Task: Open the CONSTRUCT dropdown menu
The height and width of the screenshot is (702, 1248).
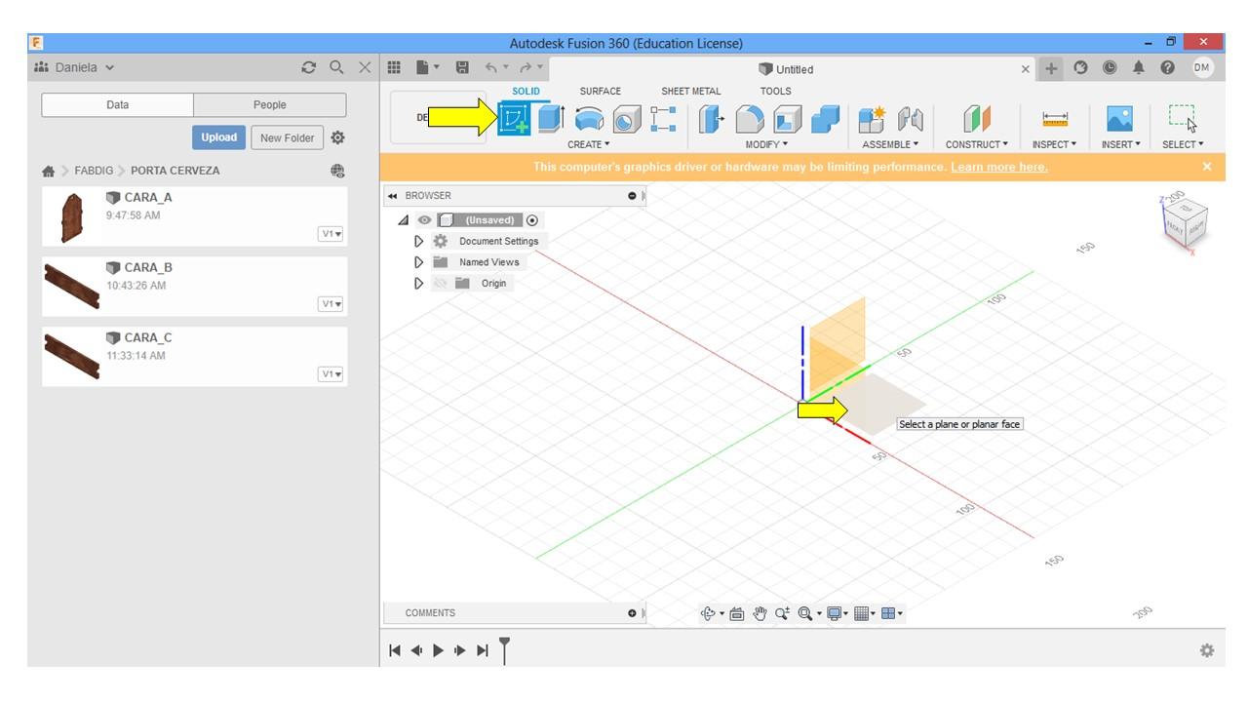Action: (977, 144)
